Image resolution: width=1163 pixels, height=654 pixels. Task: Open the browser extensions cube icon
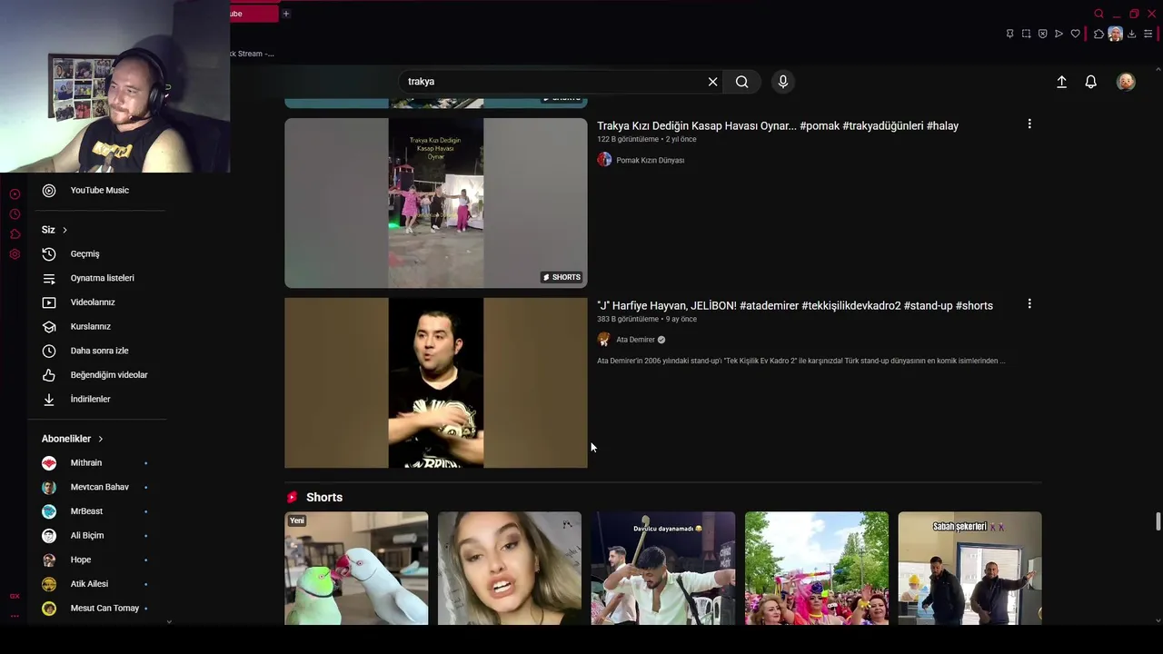(x=1098, y=34)
